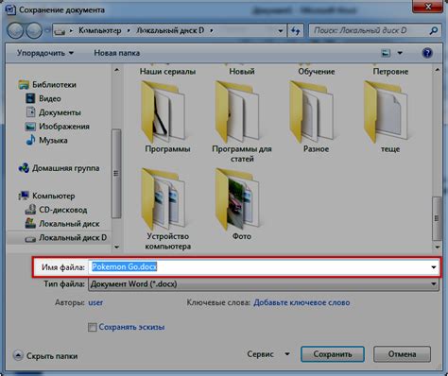Click the Новая папка toolbar button

(x=117, y=53)
